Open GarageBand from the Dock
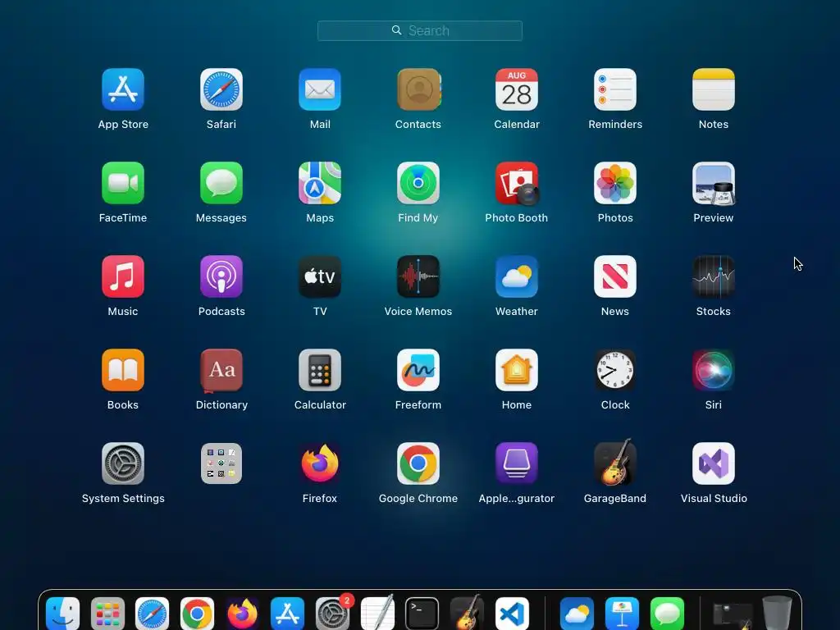Viewport: 840px width, 630px height. click(x=467, y=613)
